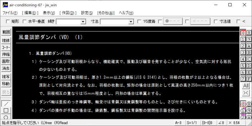Select layer group circled 8

point(249,104)
